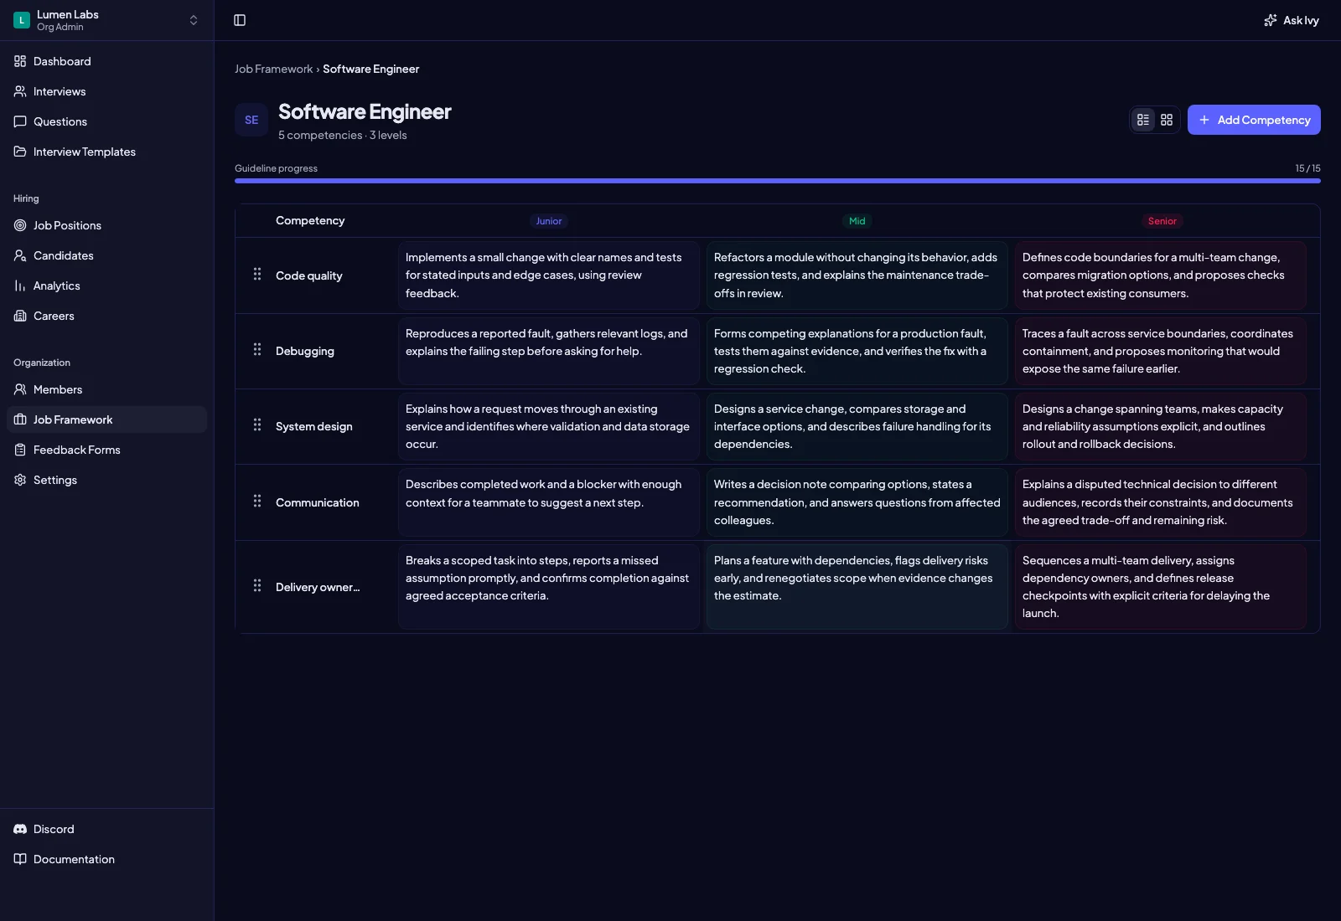
Task: Open Interviews in the sidebar
Action: point(107,91)
